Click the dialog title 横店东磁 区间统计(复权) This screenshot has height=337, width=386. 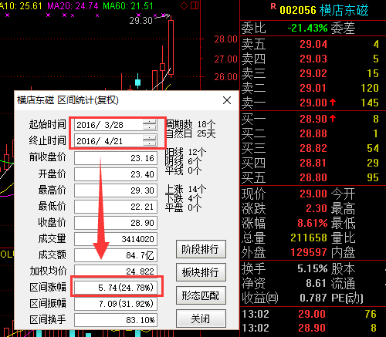tap(68, 100)
